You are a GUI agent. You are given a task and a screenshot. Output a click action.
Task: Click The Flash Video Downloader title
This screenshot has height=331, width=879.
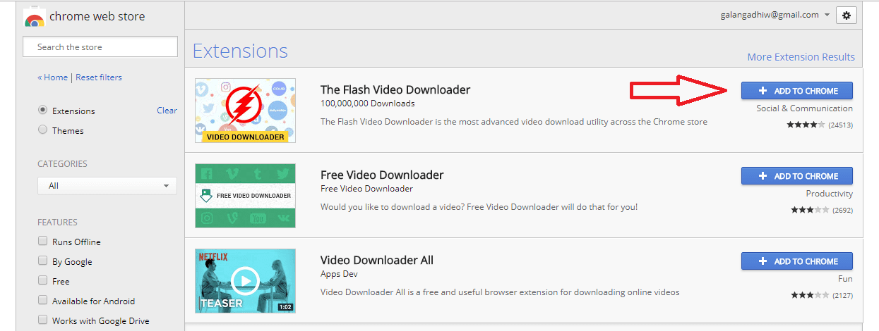pyautogui.click(x=395, y=89)
